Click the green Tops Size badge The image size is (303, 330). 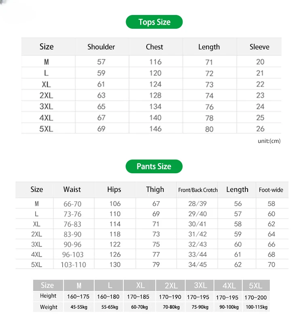coord(154,22)
